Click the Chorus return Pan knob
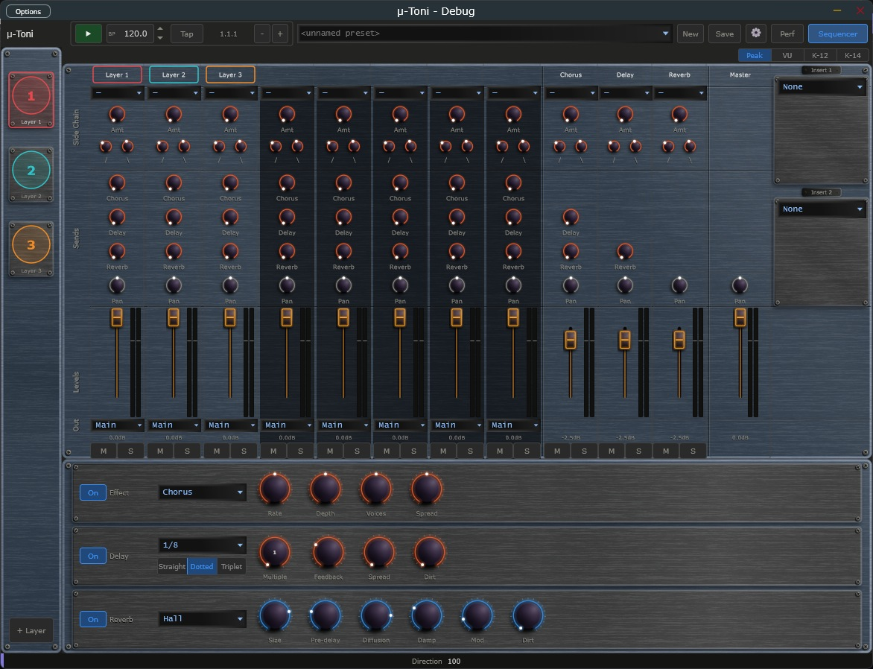873x669 pixels. pyautogui.click(x=571, y=285)
